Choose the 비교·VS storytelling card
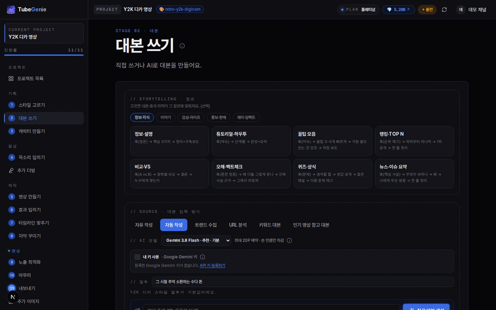 (170, 174)
